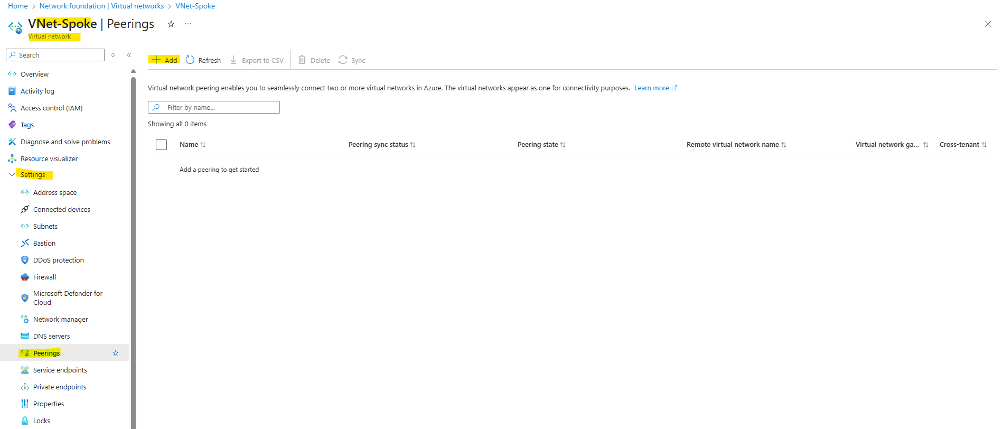Viewport: 1003px width, 429px height.
Task: Click the Tags purple tag icon
Action: pyautogui.click(x=12, y=125)
